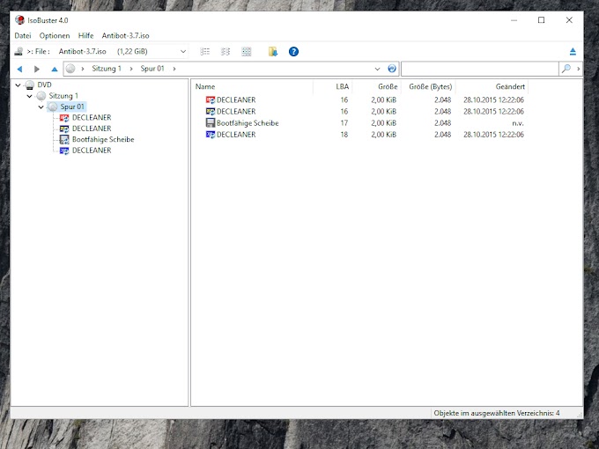Expand the chevron after Spur 01 in breadcrumb
The width and height of the screenshot is (599, 449).
tap(174, 69)
